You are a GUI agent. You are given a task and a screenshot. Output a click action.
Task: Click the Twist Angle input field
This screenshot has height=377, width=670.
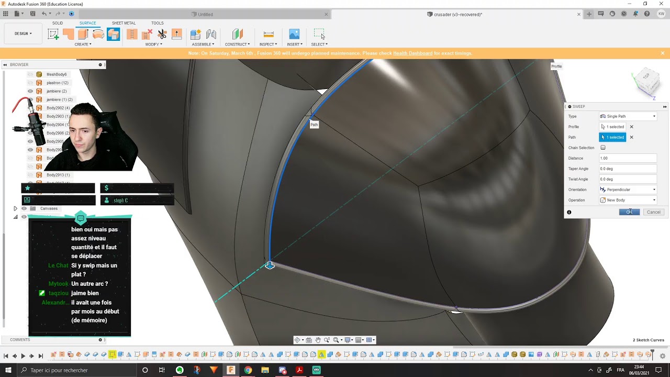click(x=628, y=179)
